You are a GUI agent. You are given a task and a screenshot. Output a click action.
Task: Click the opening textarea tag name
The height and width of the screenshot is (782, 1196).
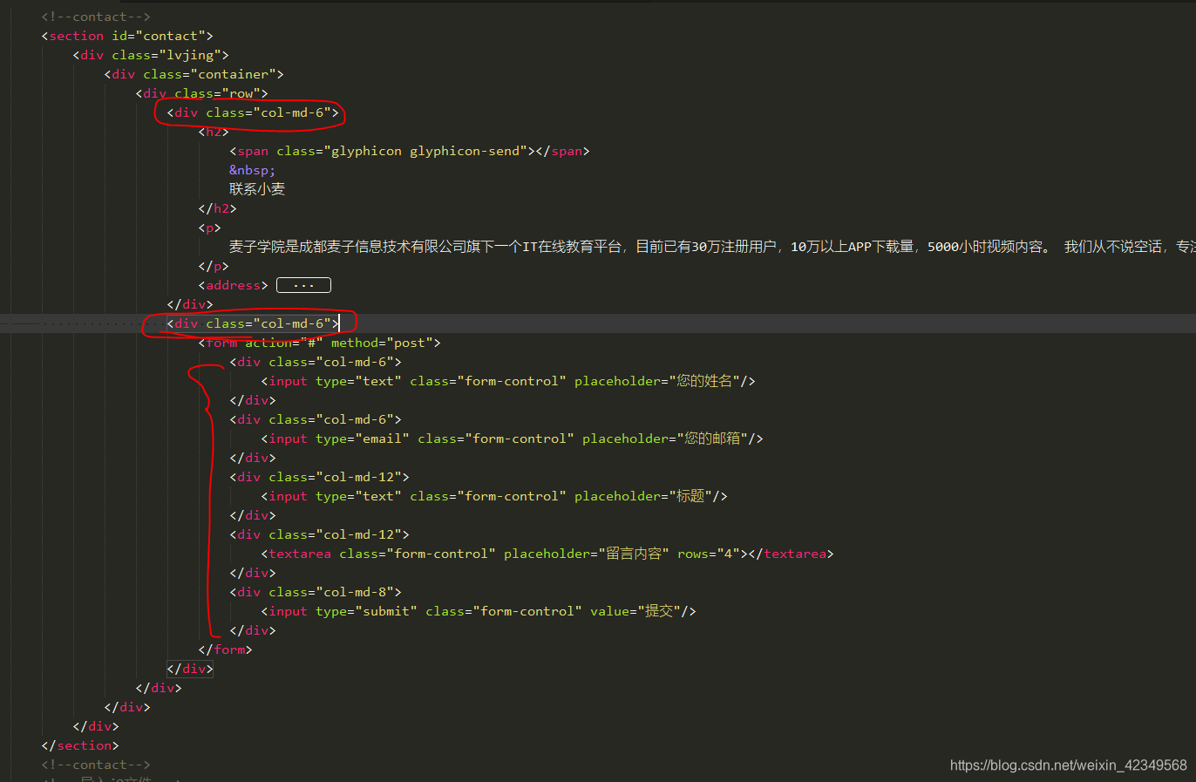click(300, 554)
